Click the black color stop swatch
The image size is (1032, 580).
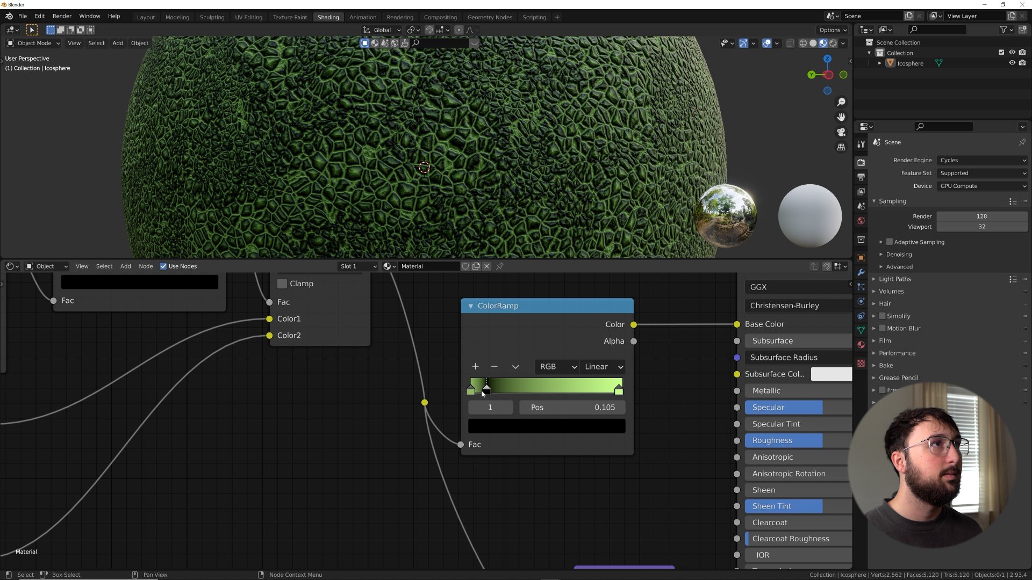[546, 426]
